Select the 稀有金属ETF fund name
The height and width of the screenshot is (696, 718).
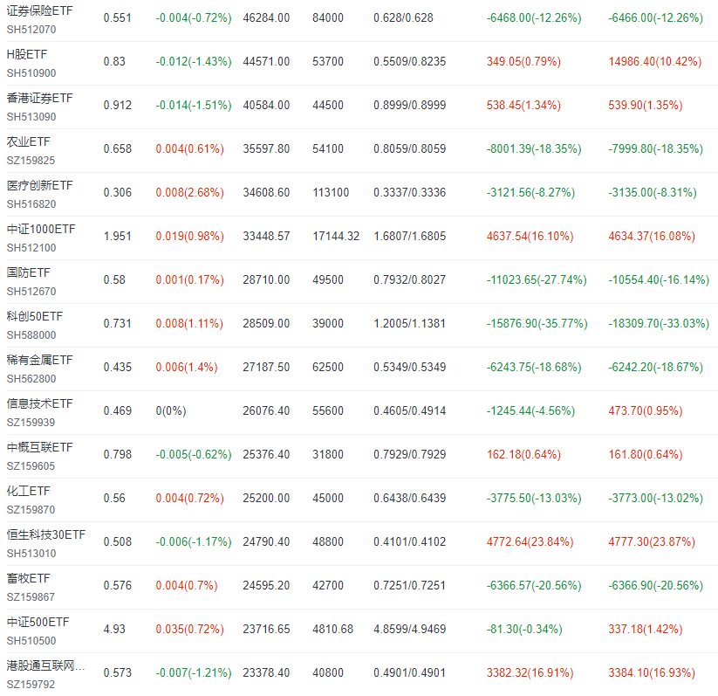click(x=40, y=360)
